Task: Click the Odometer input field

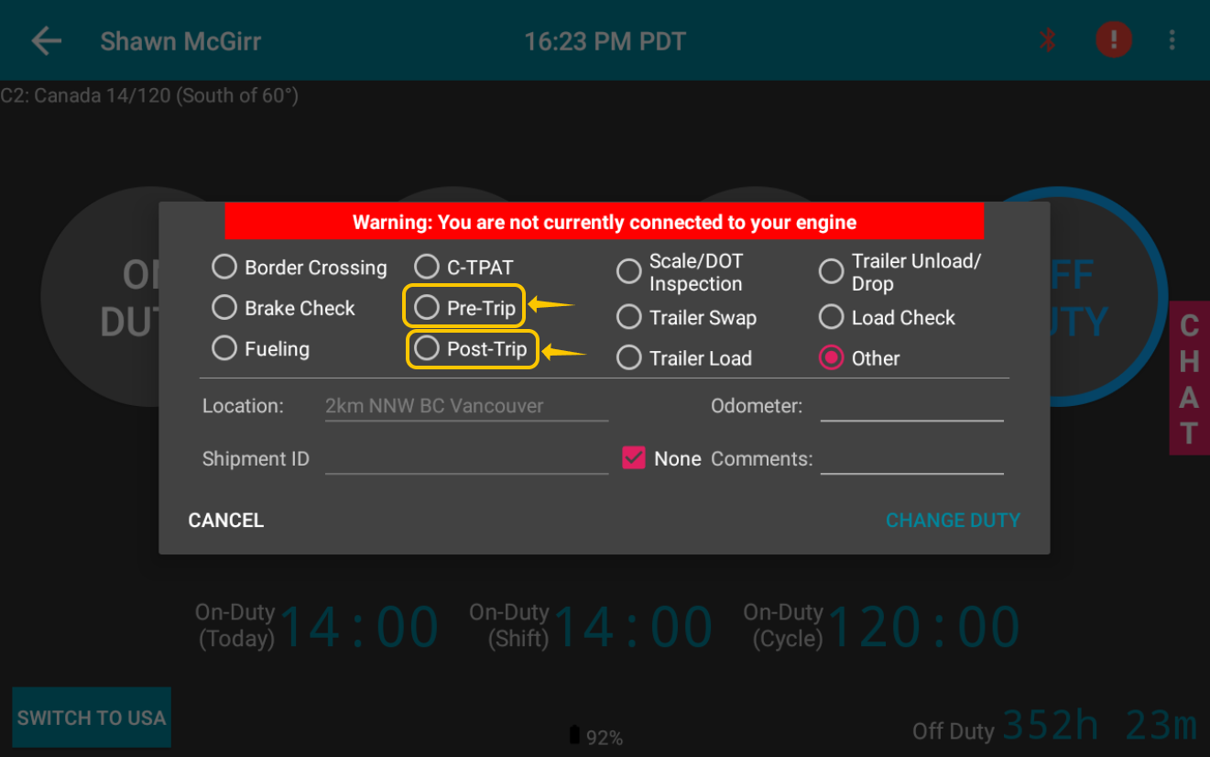Action: 911,406
